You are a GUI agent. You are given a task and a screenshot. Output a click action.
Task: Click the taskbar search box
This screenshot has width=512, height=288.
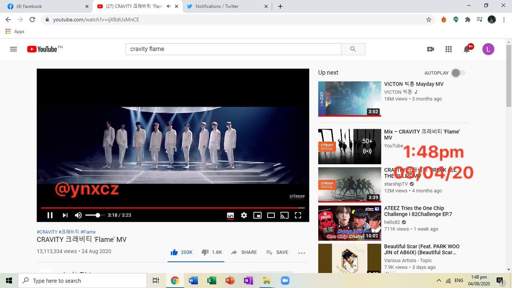click(82, 280)
